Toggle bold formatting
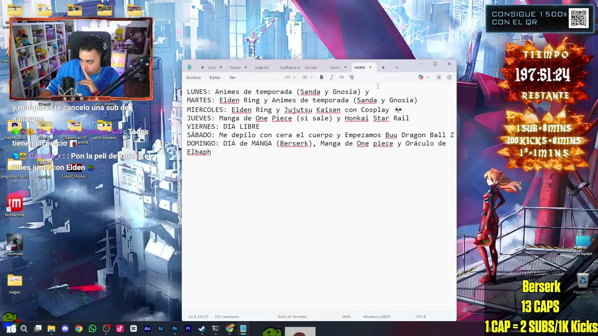Screen dimensions: 598x336 [x=321, y=77]
